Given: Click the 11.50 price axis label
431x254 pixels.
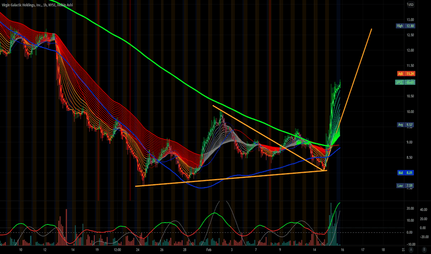Looking at the screenshot, I should click(410, 66).
